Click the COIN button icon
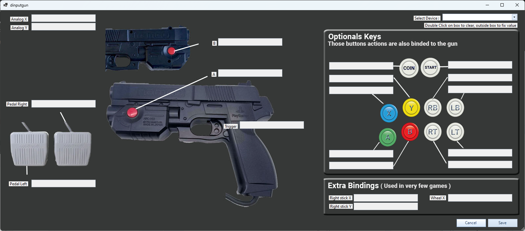The image size is (525, 231). (x=409, y=68)
